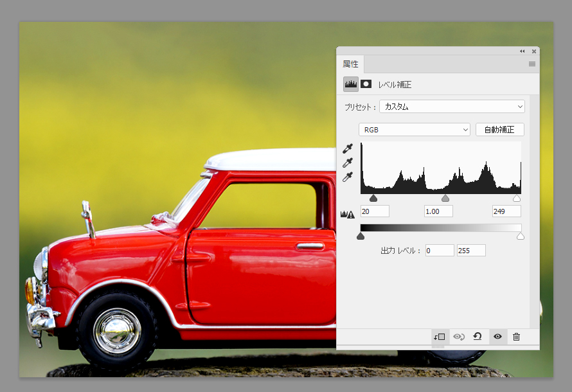Click the 出力レベル label
The height and width of the screenshot is (392, 572).
click(x=400, y=251)
